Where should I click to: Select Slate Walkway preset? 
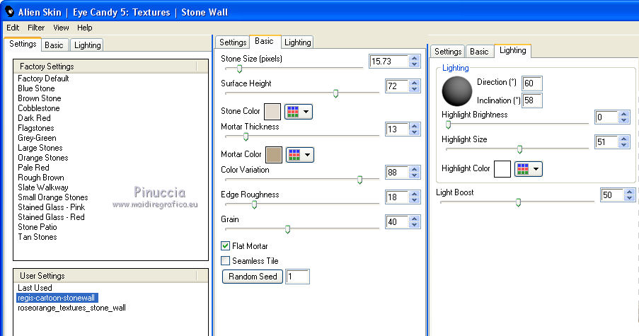pos(42,187)
